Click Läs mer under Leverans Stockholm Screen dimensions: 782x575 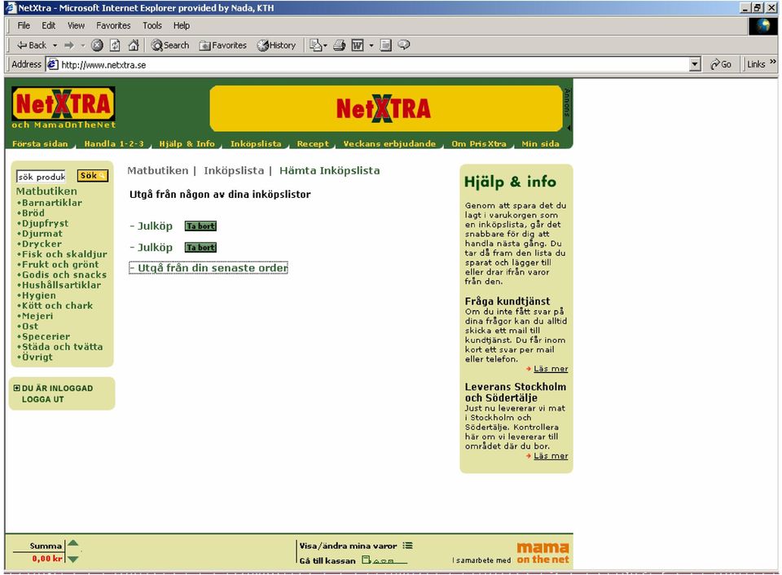point(551,456)
